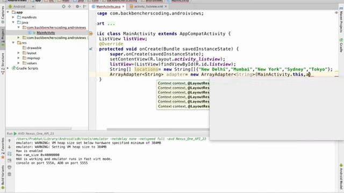The height and width of the screenshot is (193, 344).
Task: Click the emulator path link in console
Action: 111,139
